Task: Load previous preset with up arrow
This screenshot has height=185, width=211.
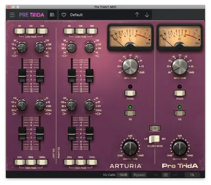Action: 137,15
